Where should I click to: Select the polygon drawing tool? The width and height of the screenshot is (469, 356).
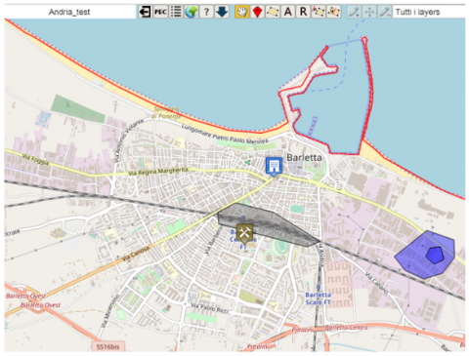273,12
